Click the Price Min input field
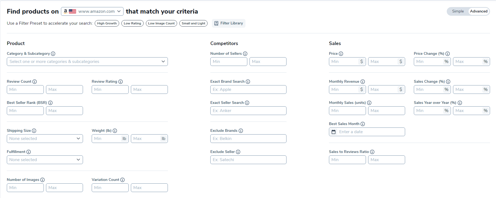 (344, 62)
